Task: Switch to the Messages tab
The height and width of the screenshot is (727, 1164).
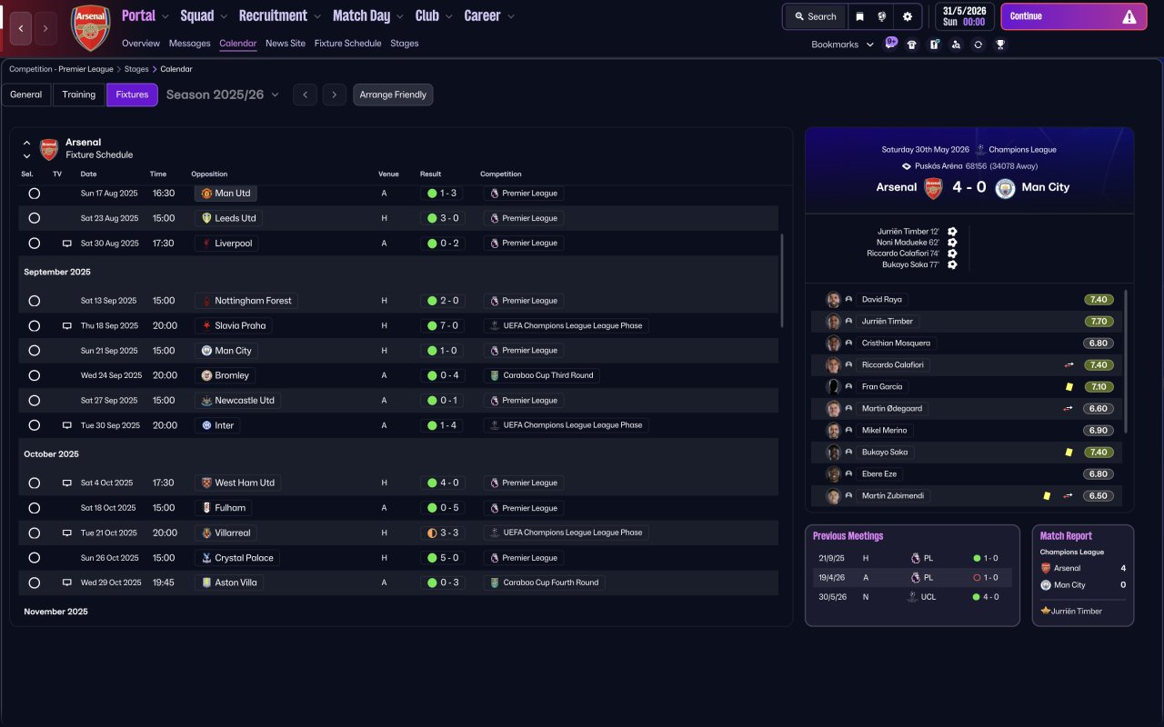Action: (189, 44)
